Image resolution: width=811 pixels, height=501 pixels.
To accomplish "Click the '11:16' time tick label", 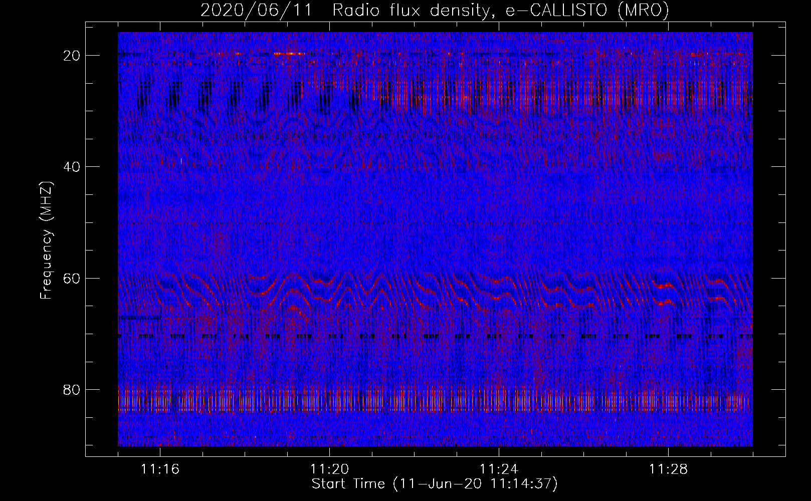I will point(160,469).
